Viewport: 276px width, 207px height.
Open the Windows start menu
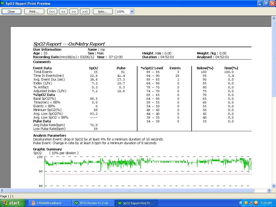pyautogui.click(x=13, y=203)
